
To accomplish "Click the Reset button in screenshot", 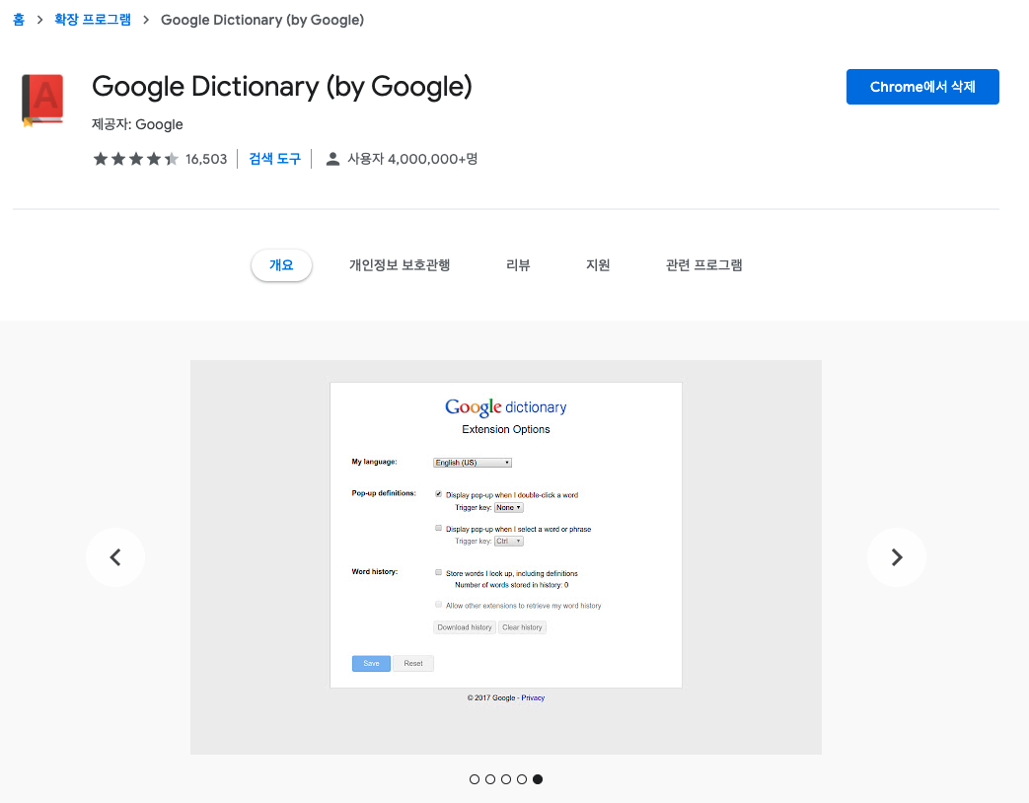I will 413,663.
